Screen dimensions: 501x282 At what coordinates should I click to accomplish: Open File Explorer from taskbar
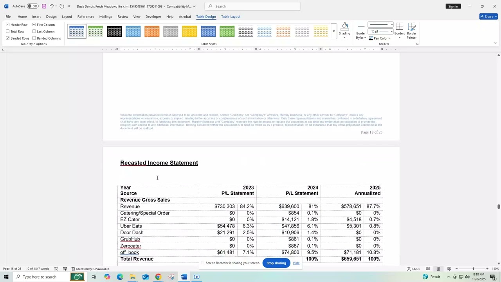pyautogui.click(x=133, y=277)
